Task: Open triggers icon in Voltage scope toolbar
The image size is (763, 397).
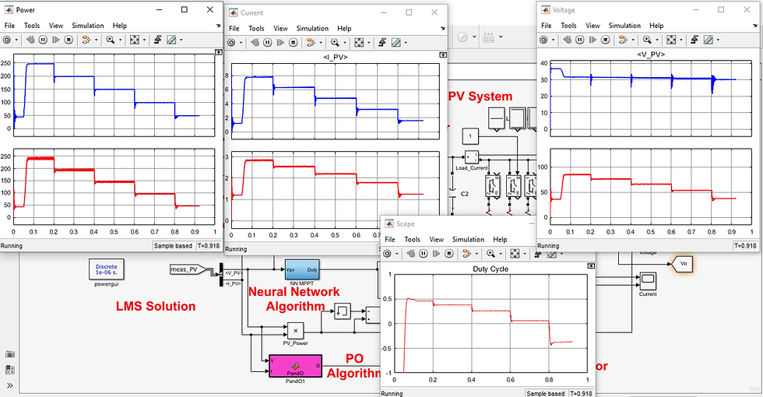Action: pyautogui.click(x=694, y=40)
